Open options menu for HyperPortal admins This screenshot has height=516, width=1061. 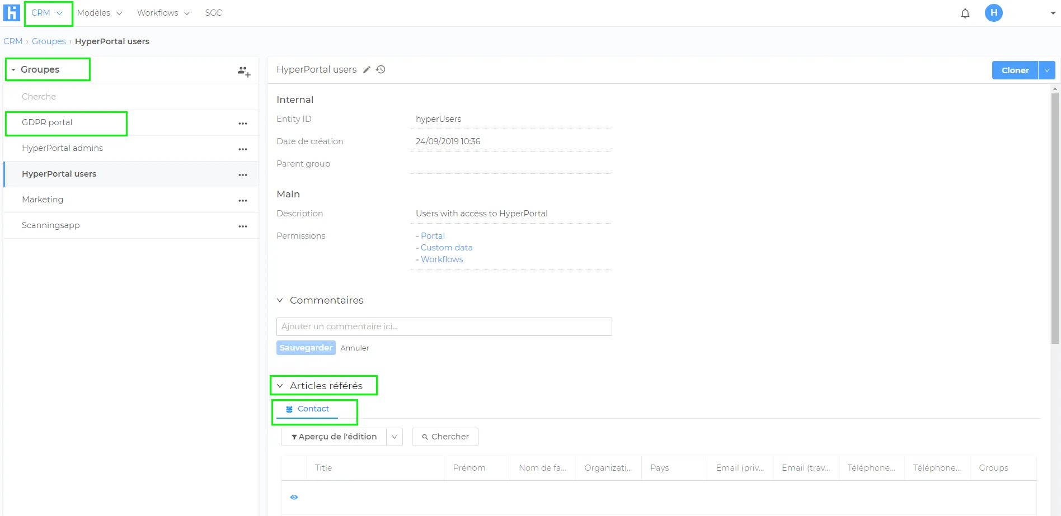(x=243, y=149)
